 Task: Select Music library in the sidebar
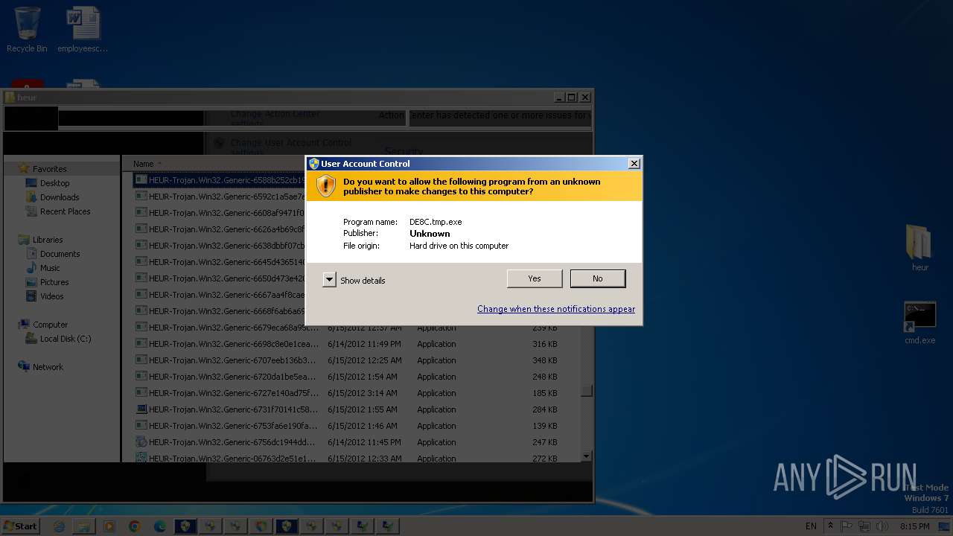coord(50,268)
